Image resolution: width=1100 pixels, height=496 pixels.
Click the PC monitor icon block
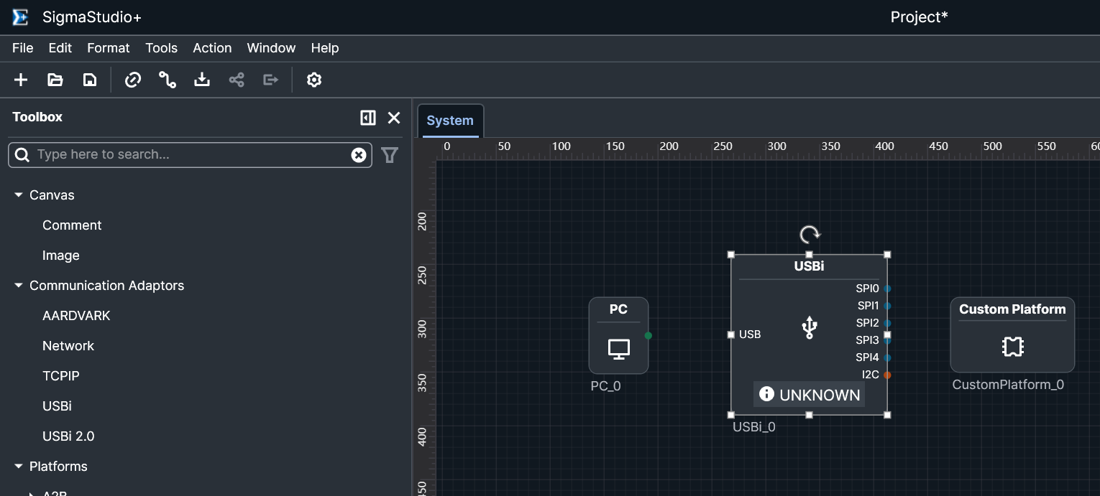pyautogui.click(x=619, y=350)
